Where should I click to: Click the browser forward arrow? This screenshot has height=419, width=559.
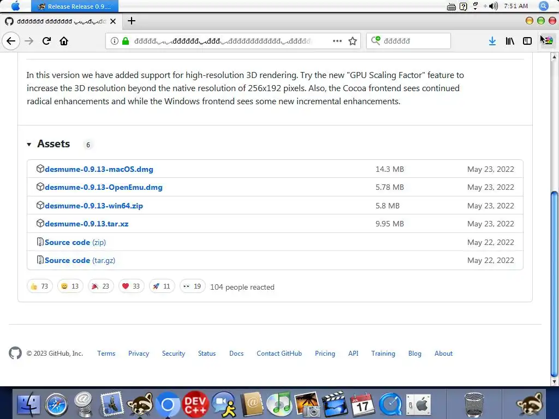(x=29, y=41)
